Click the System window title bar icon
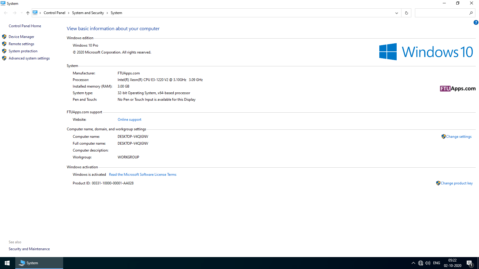The height and width of the screenshot is (269, 479). click(3, 3)
